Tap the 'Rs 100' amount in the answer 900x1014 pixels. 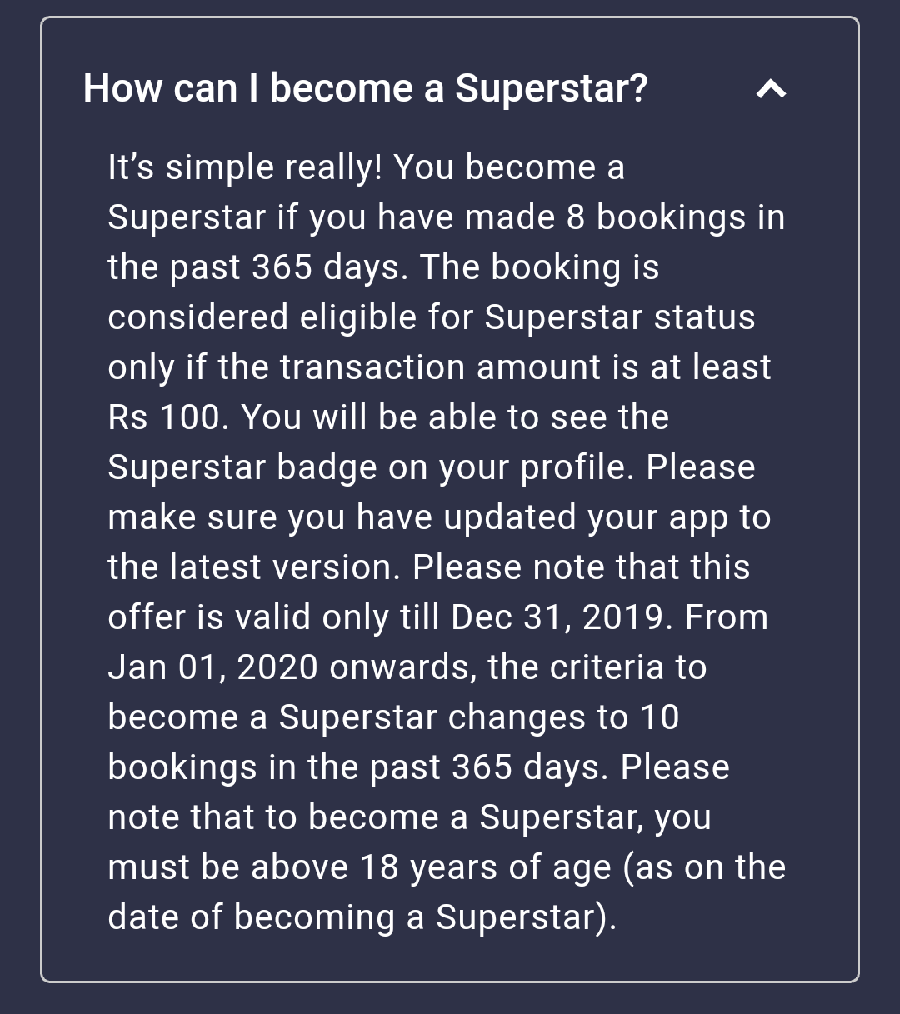tap(163, 417)
